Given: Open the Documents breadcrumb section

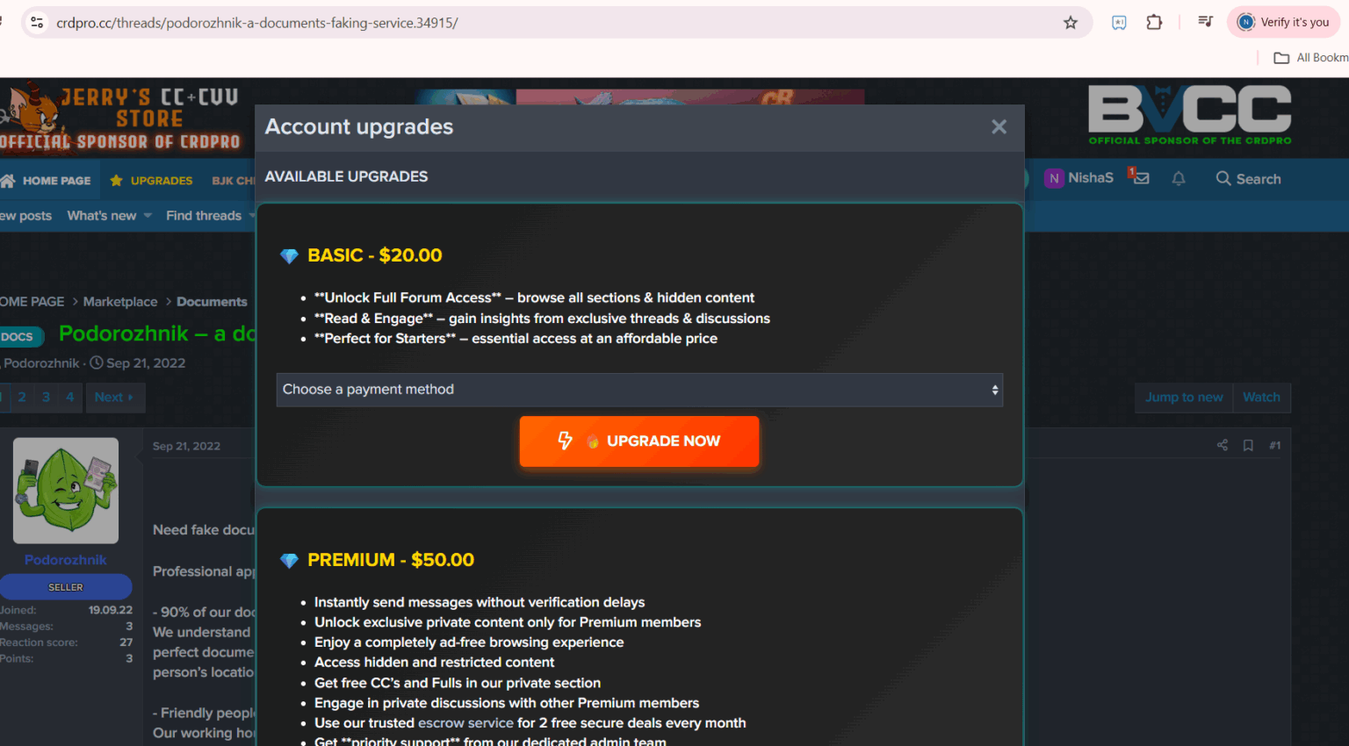Looking at the screenshot, I should (x=212, y=301).
